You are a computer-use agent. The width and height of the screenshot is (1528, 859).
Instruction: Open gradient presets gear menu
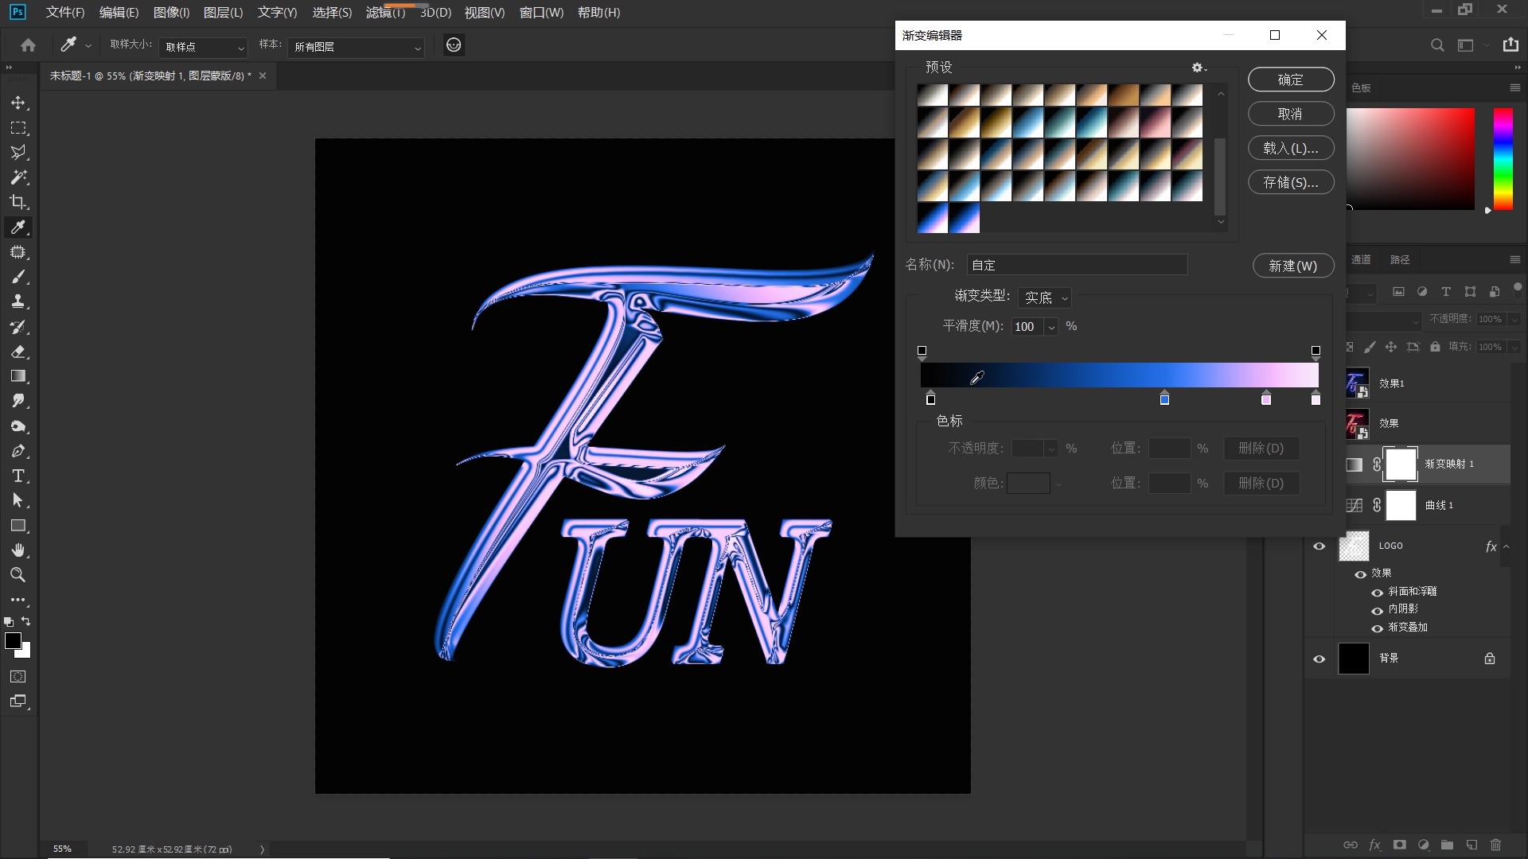click(1198, 68)
